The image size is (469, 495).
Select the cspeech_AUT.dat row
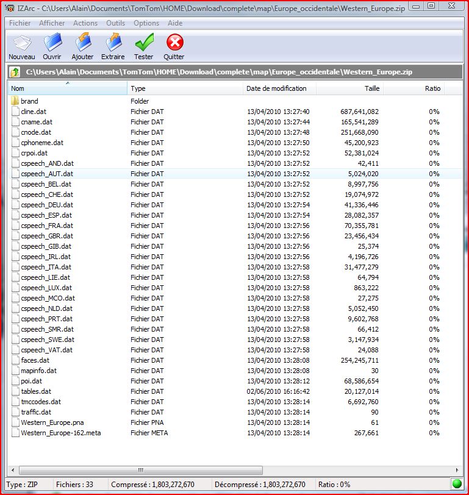pyautogui.click(x=235, y=174)
